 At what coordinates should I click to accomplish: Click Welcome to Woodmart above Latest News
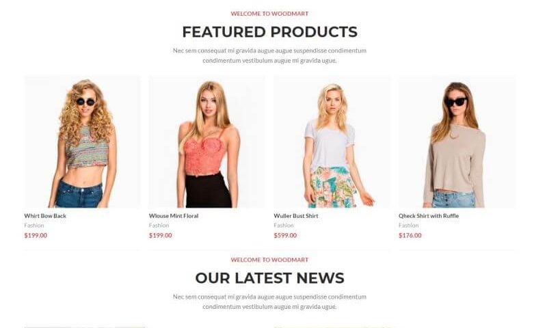coord(269,260)
